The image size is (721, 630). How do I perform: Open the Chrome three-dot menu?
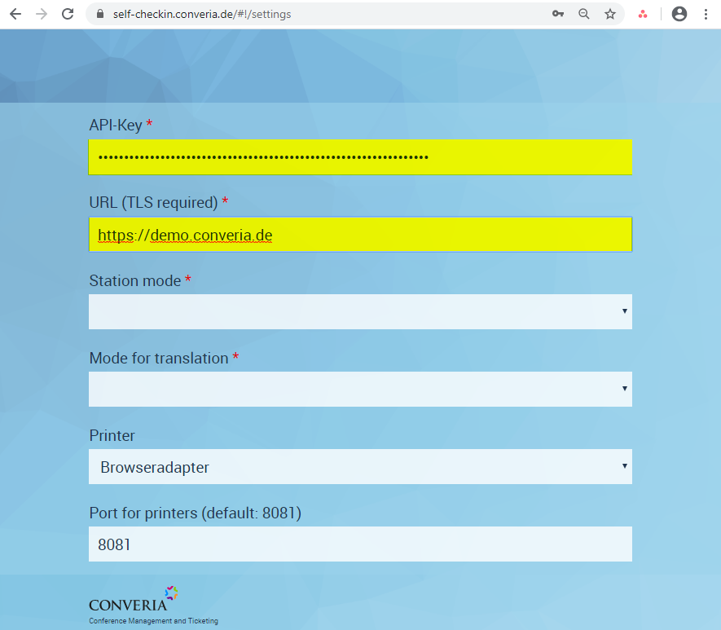click(706, 14)
